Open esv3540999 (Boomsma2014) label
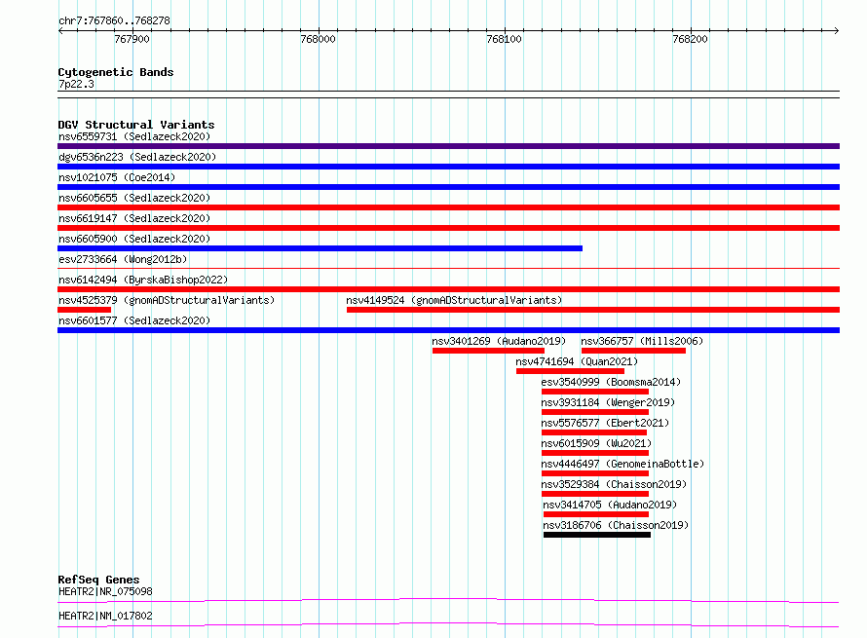 coord(611,382)
